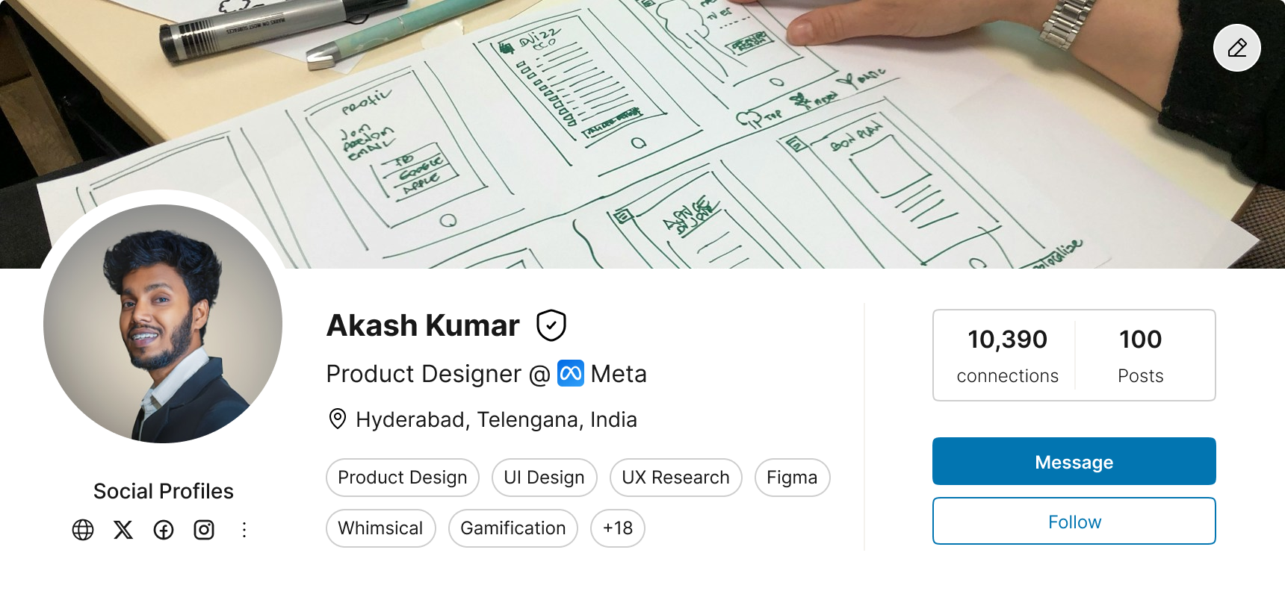Click the verified shield badge icon
The width and height of the screenshot is (1285, 591).
pos(551,325)
